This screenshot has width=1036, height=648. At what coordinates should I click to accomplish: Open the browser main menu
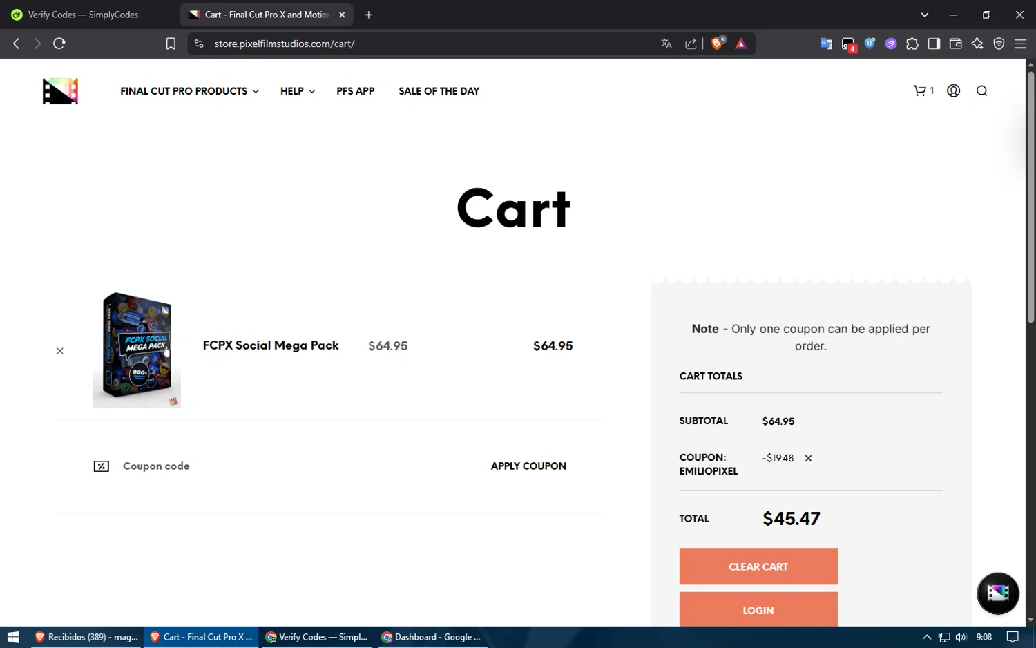point(1020,44)
